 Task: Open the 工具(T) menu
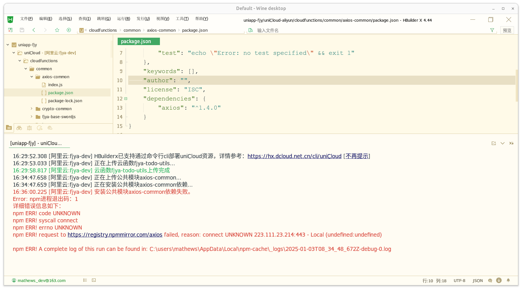[x=182, y=19]
